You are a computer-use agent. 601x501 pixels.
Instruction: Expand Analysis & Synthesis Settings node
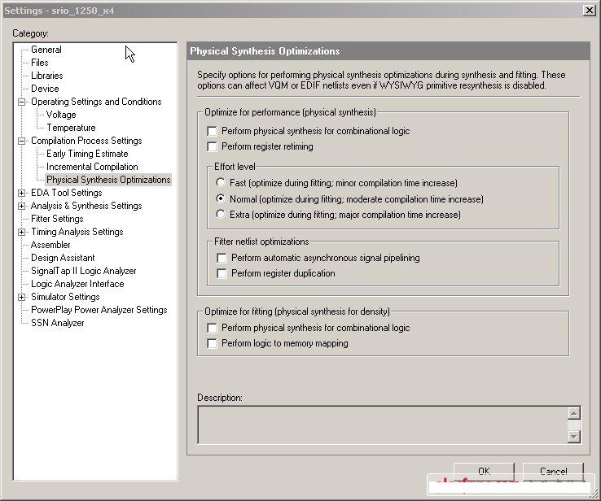tap(22, 206)
